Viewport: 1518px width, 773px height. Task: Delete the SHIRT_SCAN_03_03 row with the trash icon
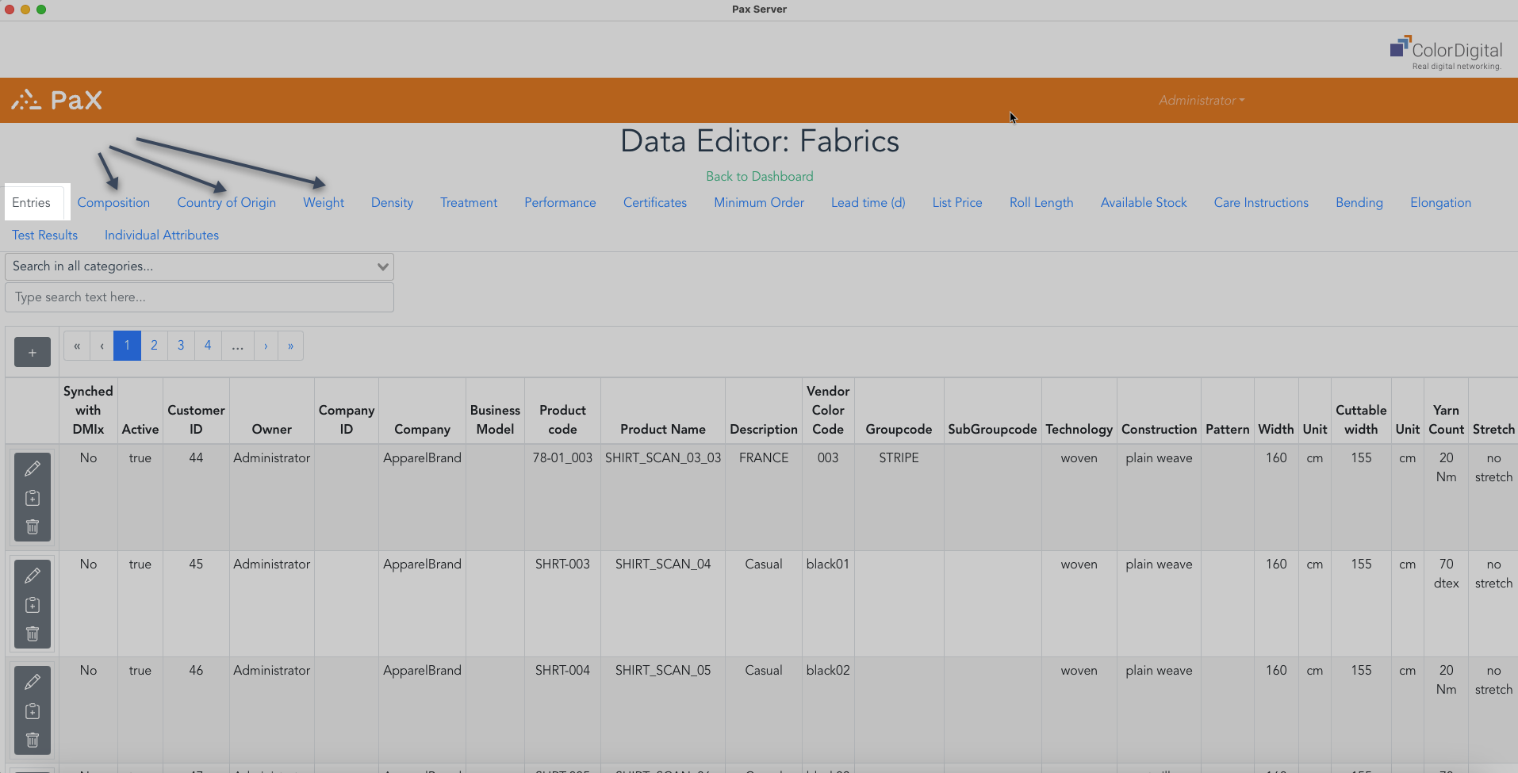tap(33, 527)
